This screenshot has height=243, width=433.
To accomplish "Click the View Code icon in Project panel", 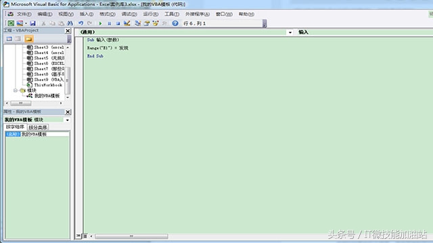I will coord(9,39).
